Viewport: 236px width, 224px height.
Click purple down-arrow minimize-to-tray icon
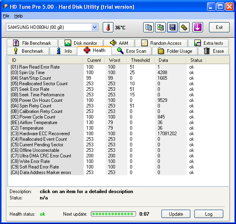pyautogui.click(x=198, y=27)
